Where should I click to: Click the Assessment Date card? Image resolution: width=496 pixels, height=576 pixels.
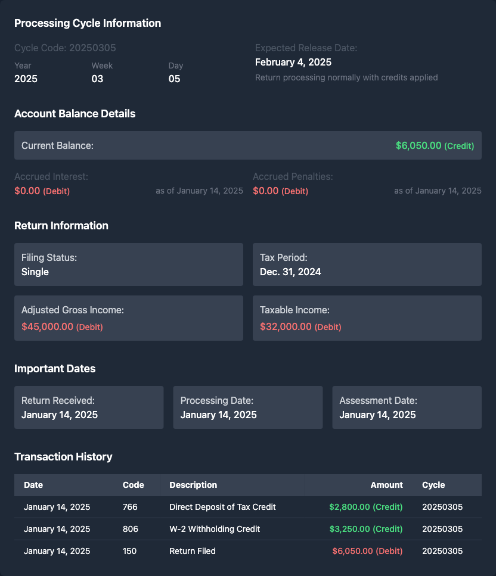point(407,407)
